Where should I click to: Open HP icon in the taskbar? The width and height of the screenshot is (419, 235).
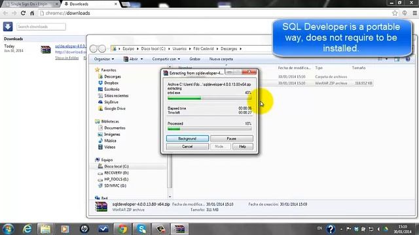(84, 229)
